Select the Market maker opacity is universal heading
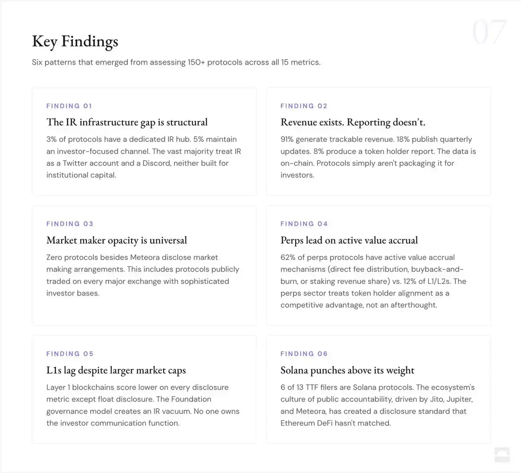521x473 pixels. (117, 240)
